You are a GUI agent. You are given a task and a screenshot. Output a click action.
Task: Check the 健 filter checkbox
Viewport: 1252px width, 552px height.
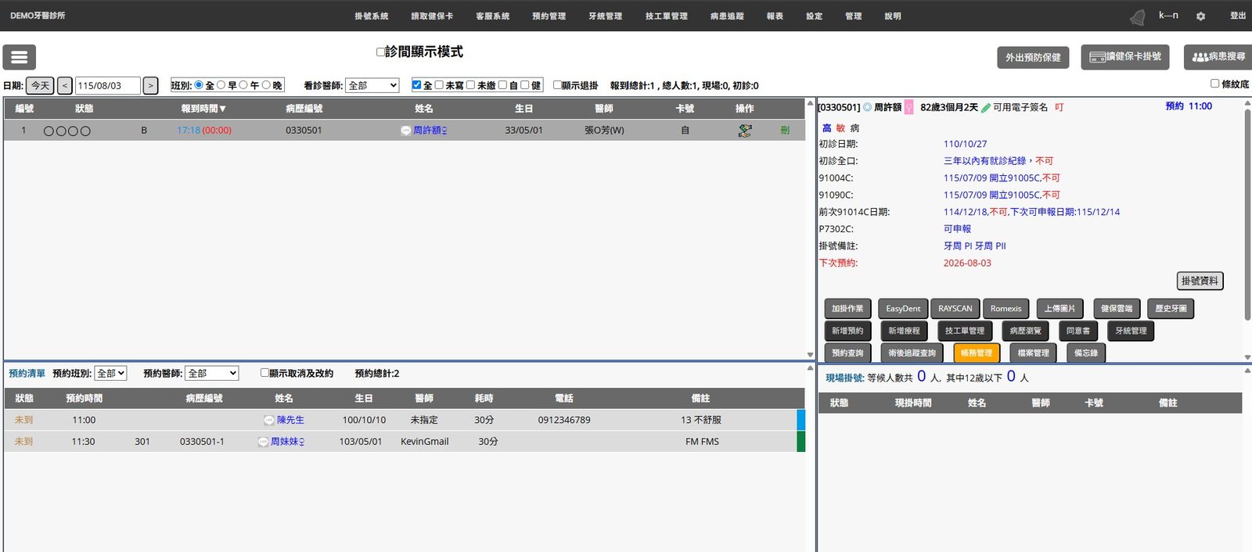point(525,84)
